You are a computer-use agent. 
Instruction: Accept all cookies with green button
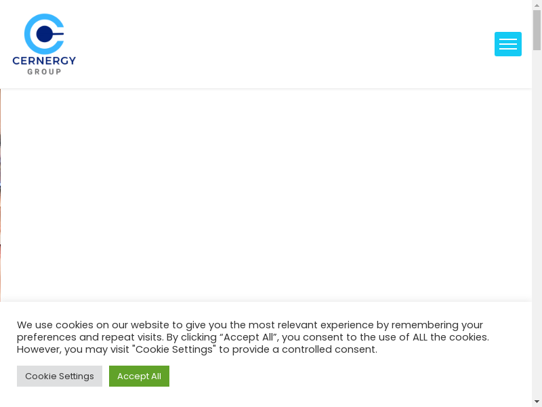[139, 376]
